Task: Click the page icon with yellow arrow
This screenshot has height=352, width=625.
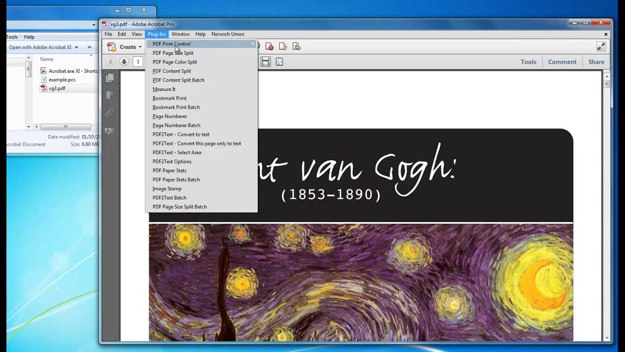Action: point(283,46)
